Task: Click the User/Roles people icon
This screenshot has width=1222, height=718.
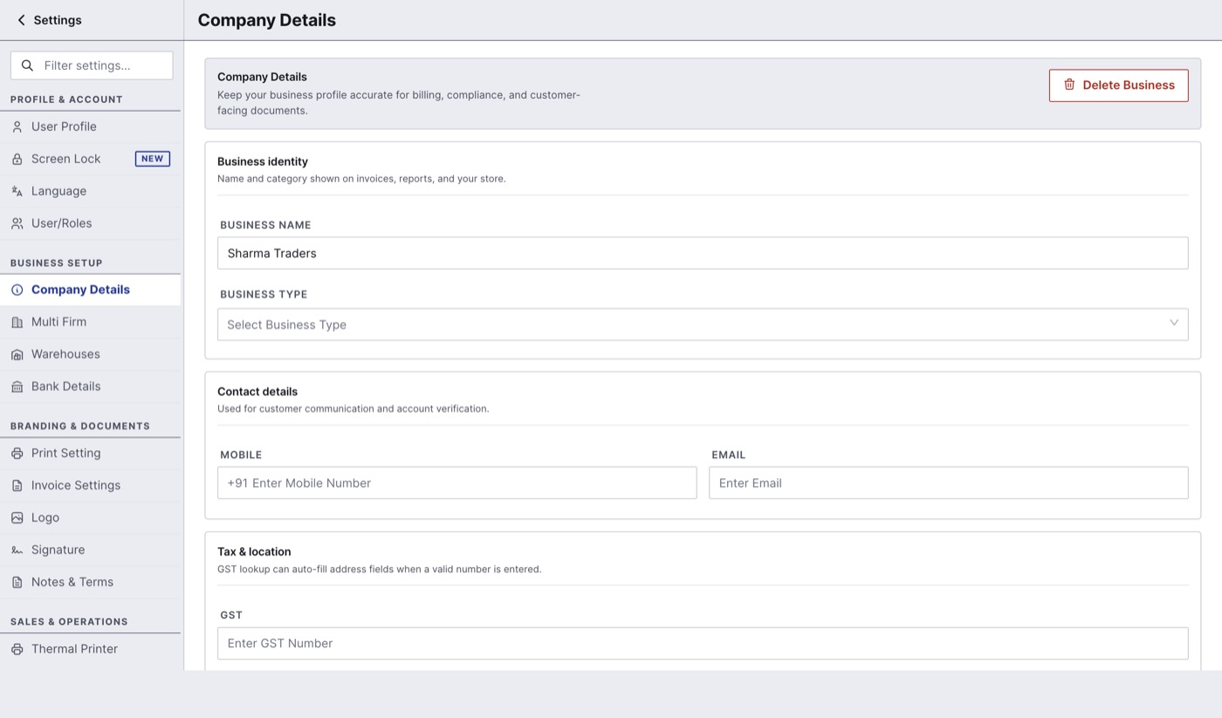Action: pos(17,223)
